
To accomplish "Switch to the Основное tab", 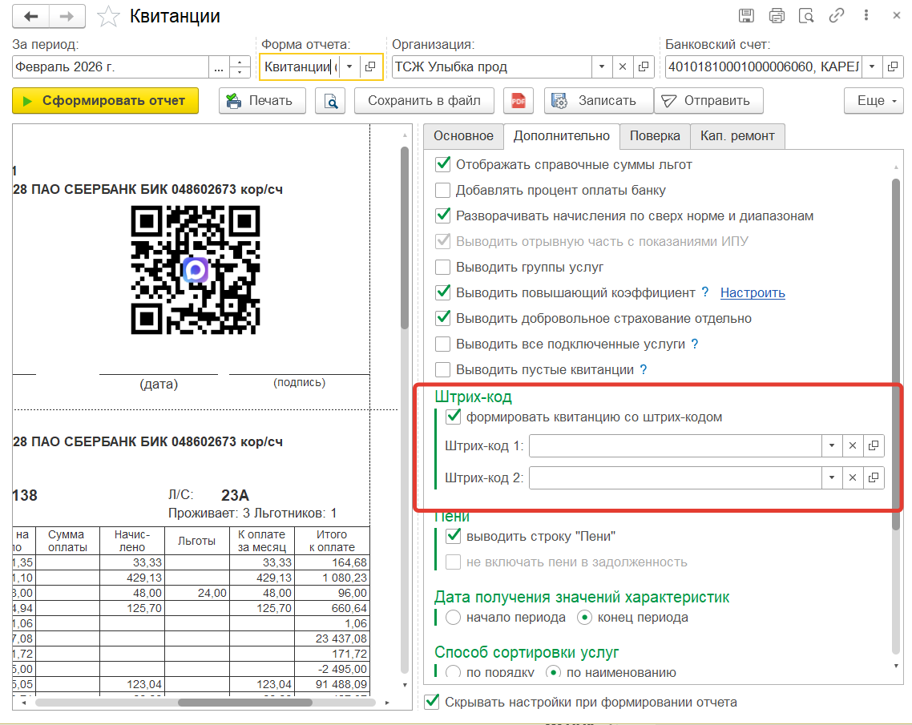I will (x=463, y=136).
